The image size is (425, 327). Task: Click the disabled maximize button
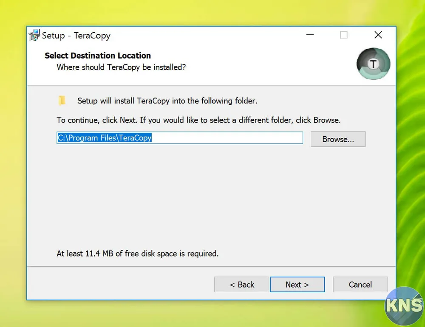344,35
